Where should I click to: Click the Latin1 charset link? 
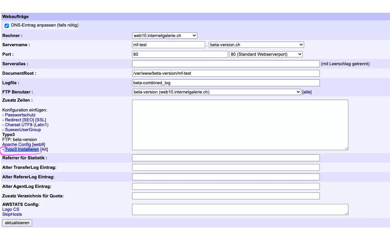coord(41,125)
